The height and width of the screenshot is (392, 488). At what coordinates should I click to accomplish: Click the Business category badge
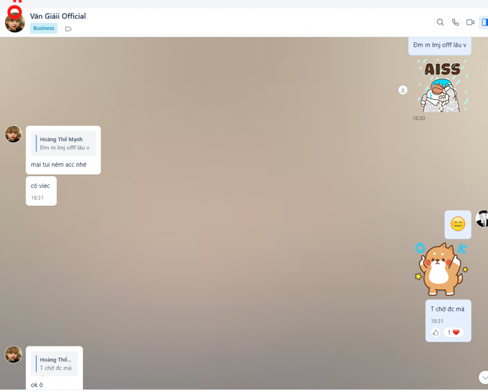(x=44, y=28)
